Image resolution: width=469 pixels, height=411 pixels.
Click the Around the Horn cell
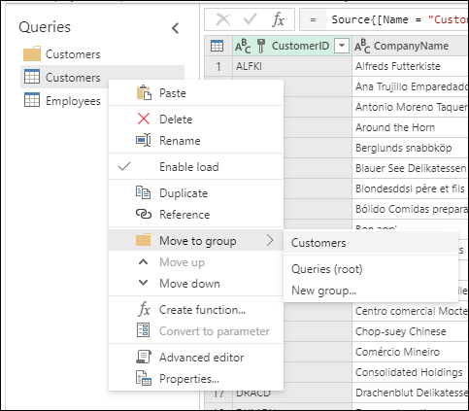(411, 127)
